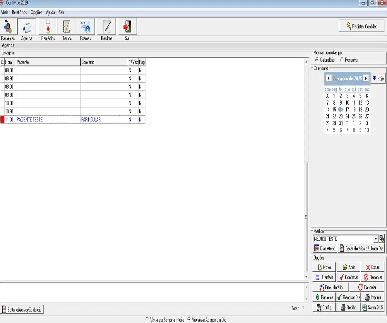This screenshot has height=323, width=387.
Task: Click the Imprimir printer button
Action: pyautogui.click(x=373, y=297)
